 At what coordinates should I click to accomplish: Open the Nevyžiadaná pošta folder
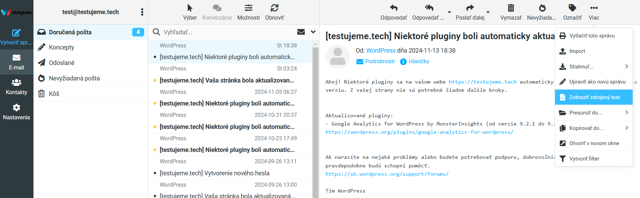coord(91,78)
